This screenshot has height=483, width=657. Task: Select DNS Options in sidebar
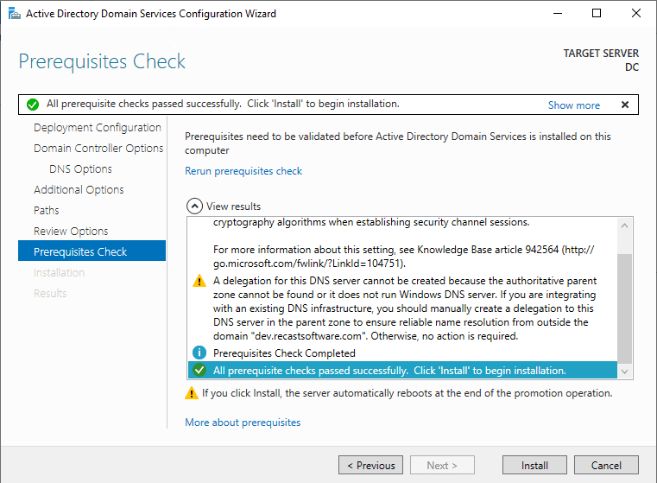80,169
